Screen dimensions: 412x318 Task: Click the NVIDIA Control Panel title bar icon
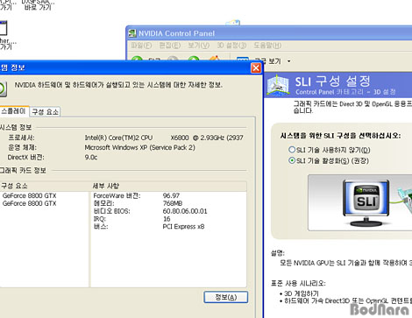pos(132,33)
